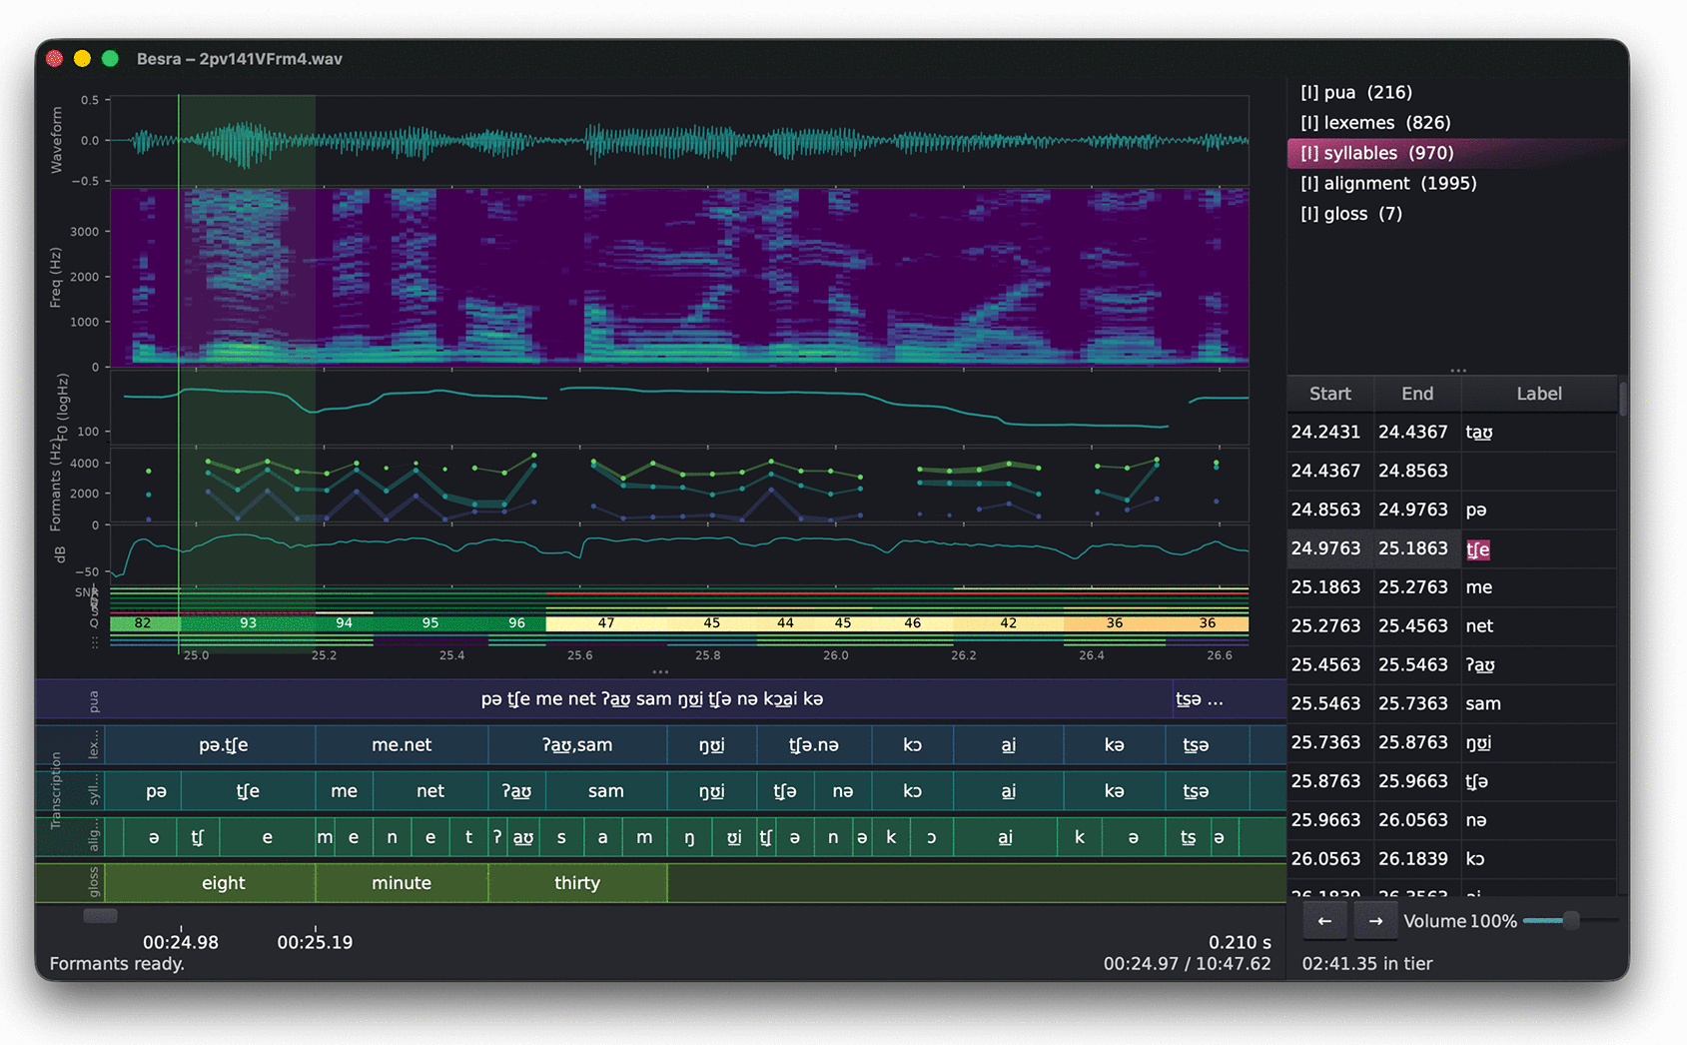Image resolution: width=1687 pixels, height=1045 pixels.
Task: Click the horizontal scrollbar thumb under gloss tier
Action: coord(100,915)
